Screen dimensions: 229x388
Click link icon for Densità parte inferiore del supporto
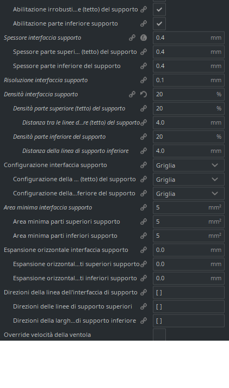tap(144, 137)
